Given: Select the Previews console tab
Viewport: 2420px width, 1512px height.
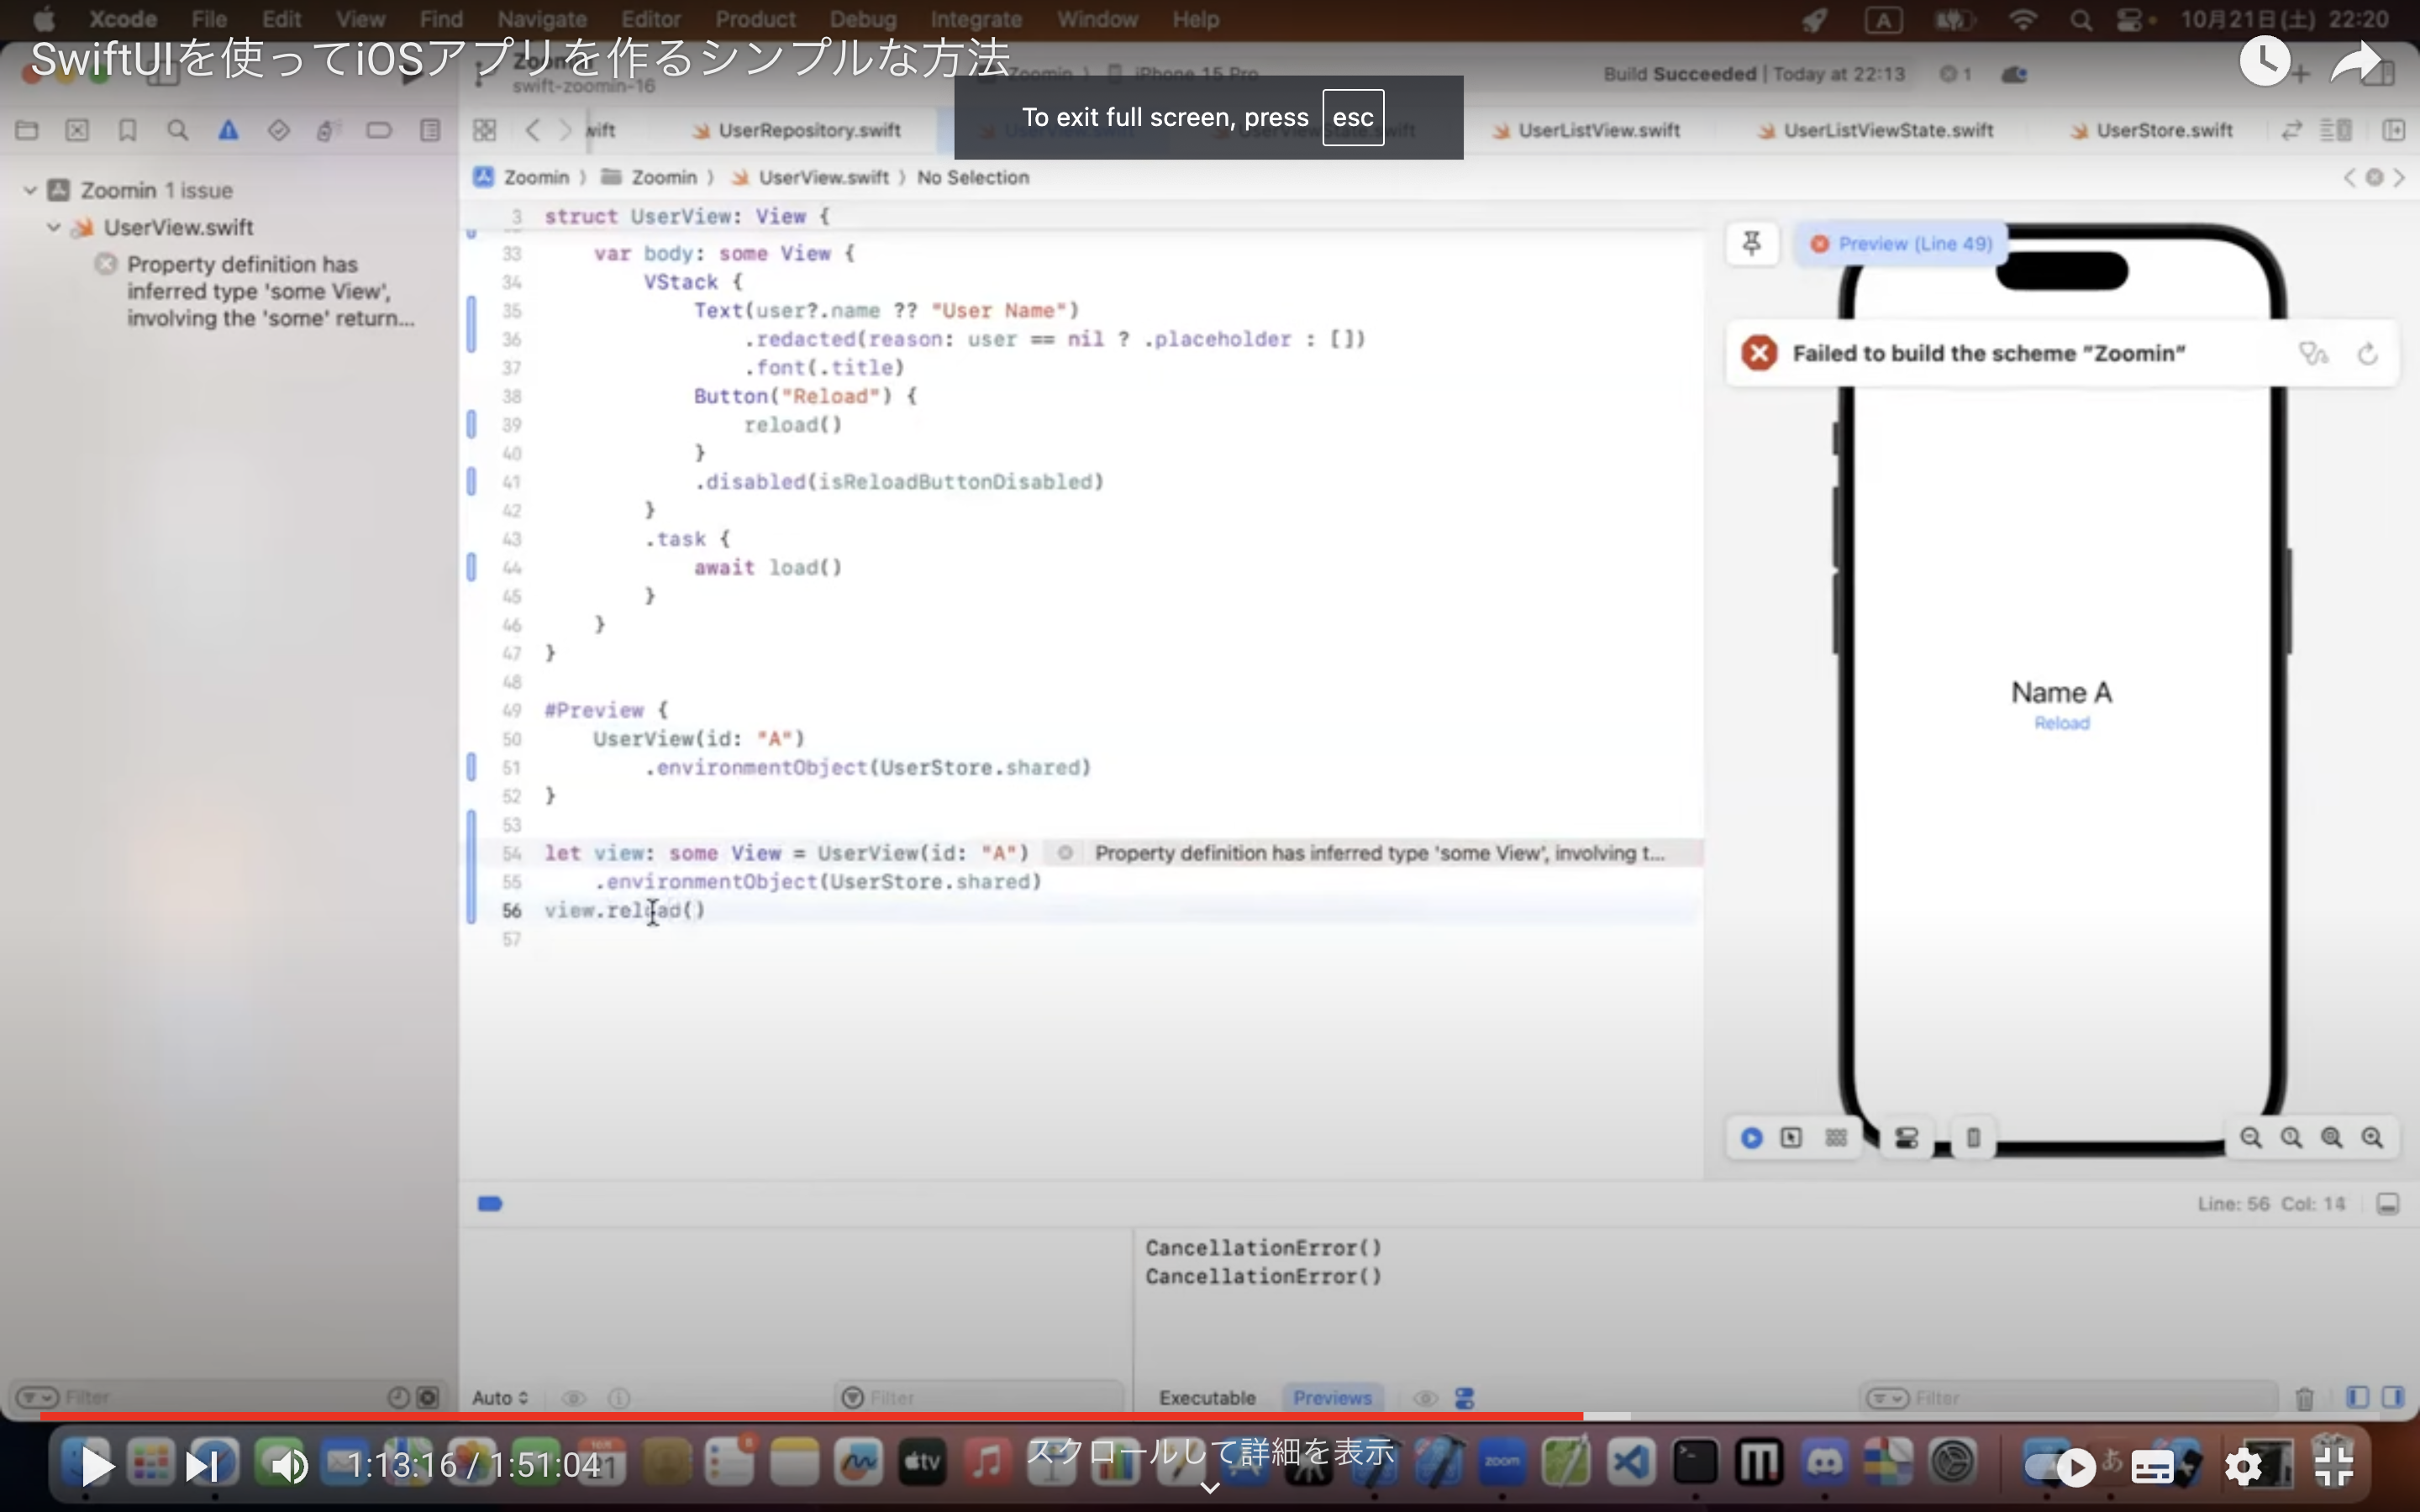Looking at the screenshot, I should (1331, 1398).
